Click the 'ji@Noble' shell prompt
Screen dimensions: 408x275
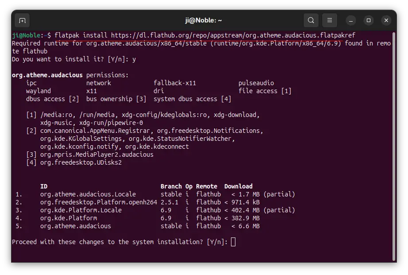point(26,35)
